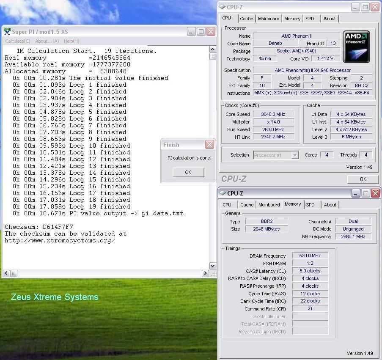This screenshot has width=382, height=360.
Task: Switch to CPU tab in lower CPU-Z
Action: point(227,205)
